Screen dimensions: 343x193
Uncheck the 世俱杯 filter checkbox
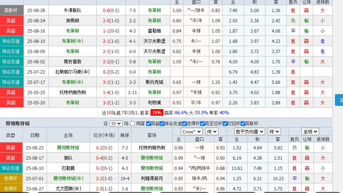tap(185, 124)
